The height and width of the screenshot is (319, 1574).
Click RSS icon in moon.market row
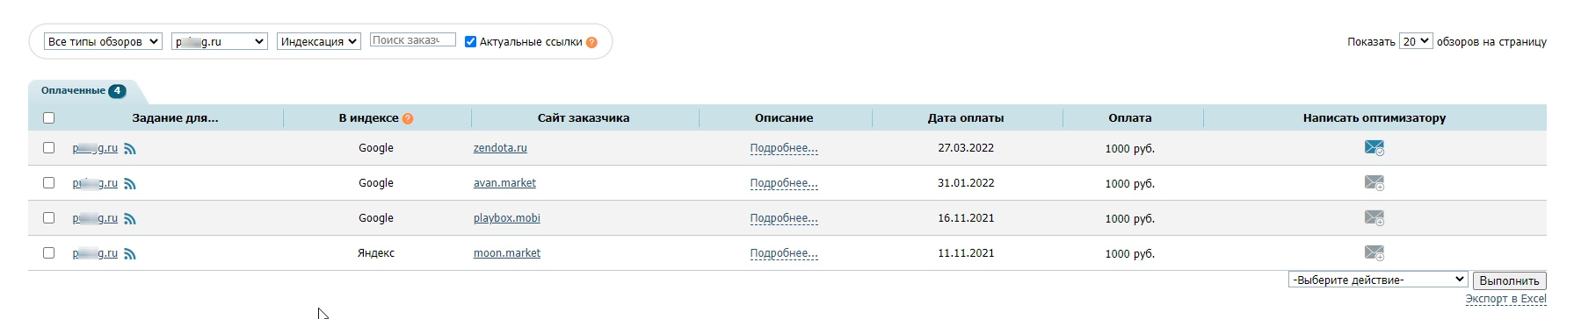[x=130, y=254]
